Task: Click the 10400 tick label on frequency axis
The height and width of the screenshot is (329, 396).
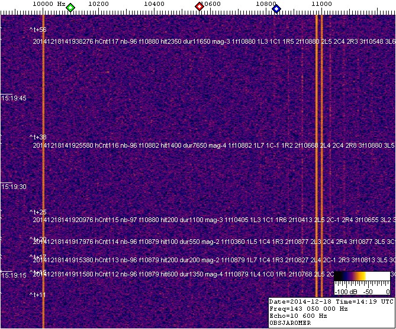Action: tap(154, 4)
